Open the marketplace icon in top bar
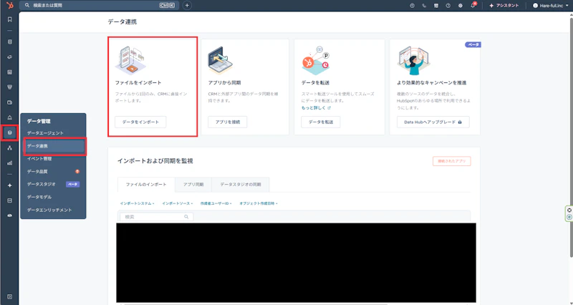 436,6
